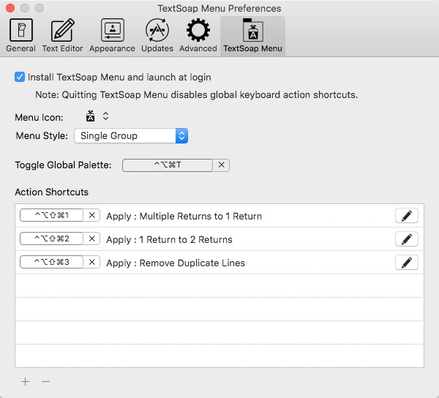Open the Menu Icon chooser popup
439x398 pixels.
97,116
